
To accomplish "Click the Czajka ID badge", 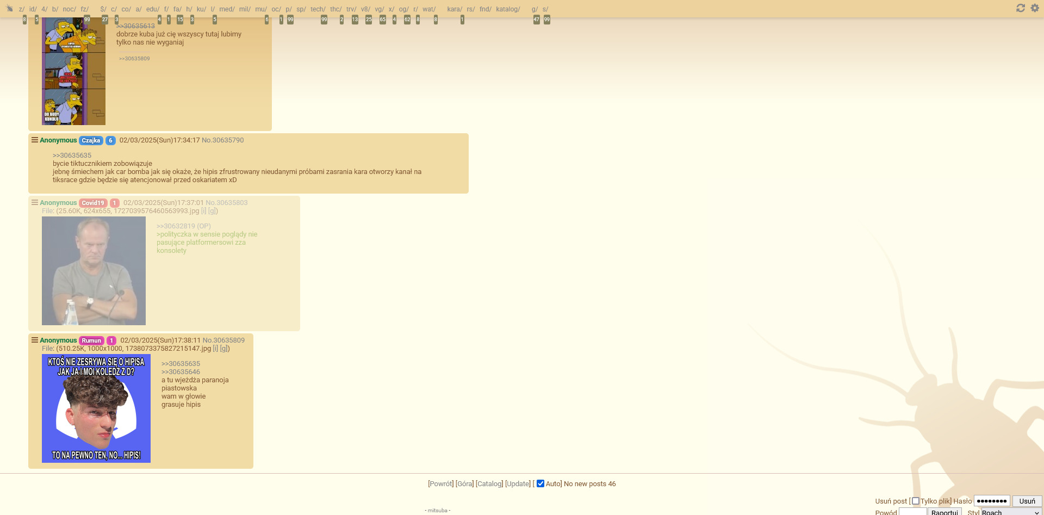I will point(91,140).
